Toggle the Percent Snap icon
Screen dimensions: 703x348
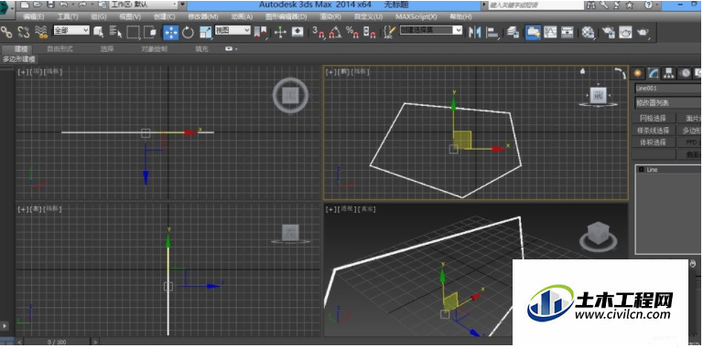click(352, 32)
